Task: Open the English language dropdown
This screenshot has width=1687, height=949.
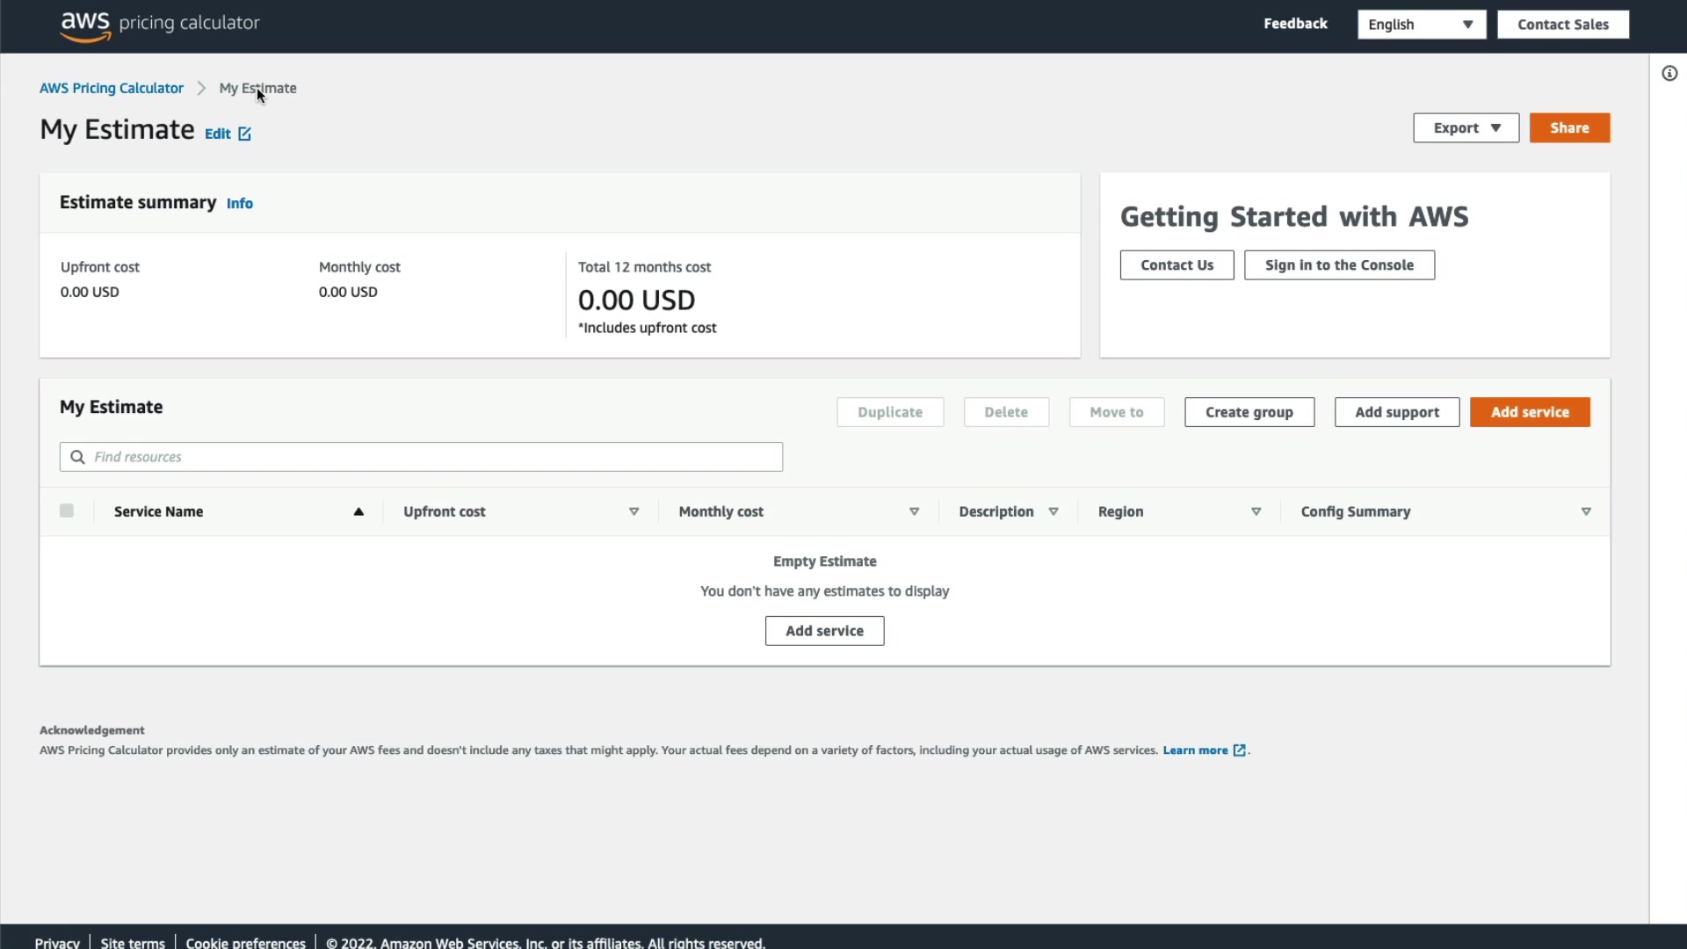Action: [1421, 25]
